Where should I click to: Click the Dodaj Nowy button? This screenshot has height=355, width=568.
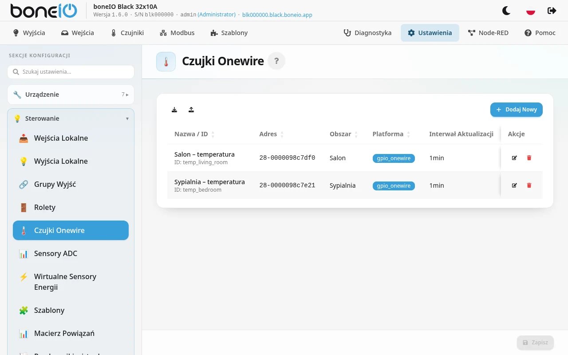tap(517, 110)
